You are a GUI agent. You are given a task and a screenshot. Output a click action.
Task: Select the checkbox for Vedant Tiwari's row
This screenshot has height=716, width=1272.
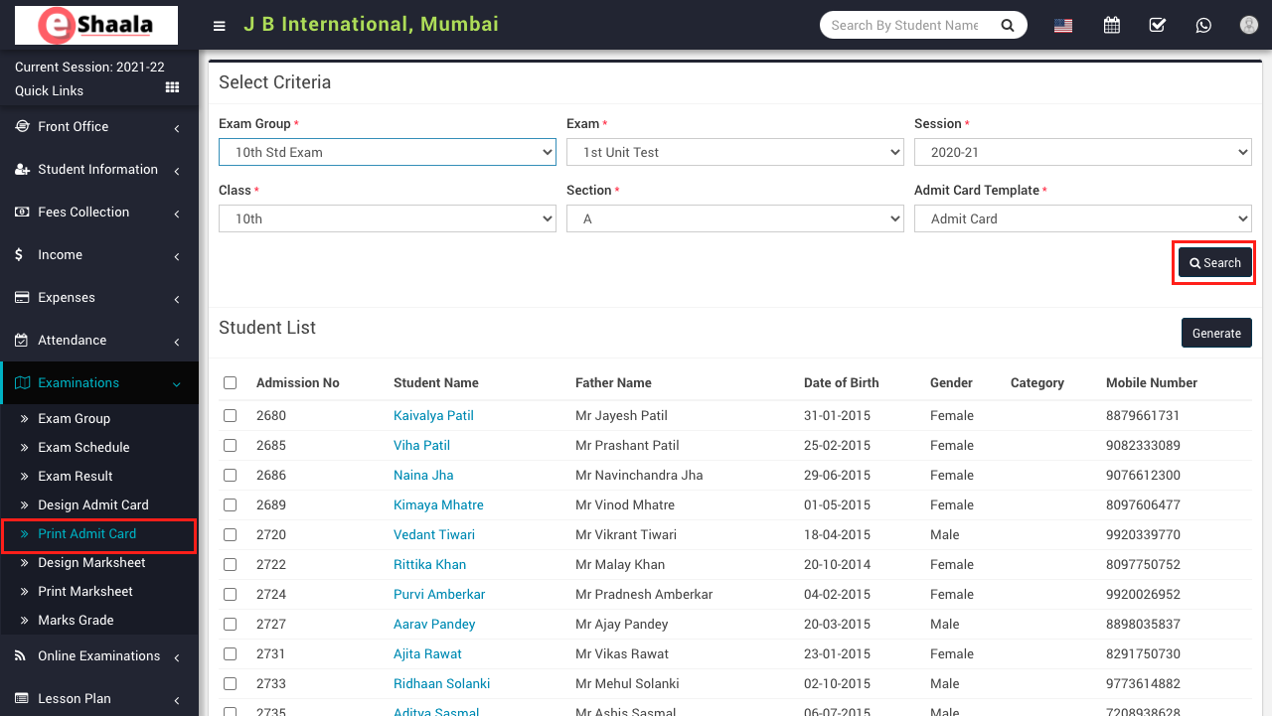231,535
